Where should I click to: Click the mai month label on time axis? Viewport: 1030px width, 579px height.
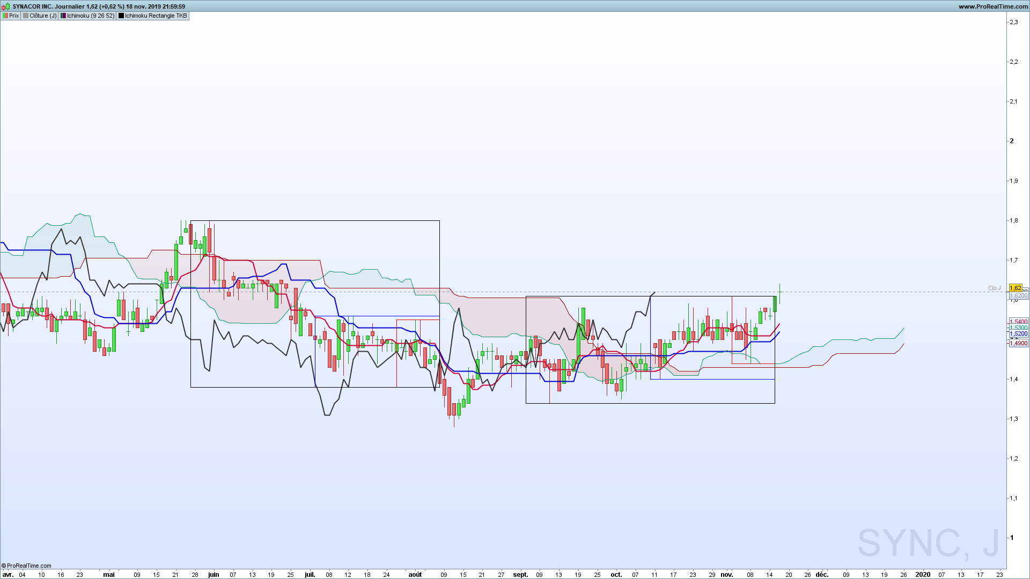pos(109,574)
